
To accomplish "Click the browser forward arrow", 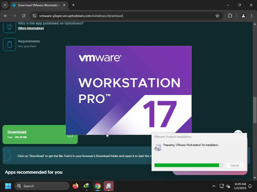I will click(15, 16).
